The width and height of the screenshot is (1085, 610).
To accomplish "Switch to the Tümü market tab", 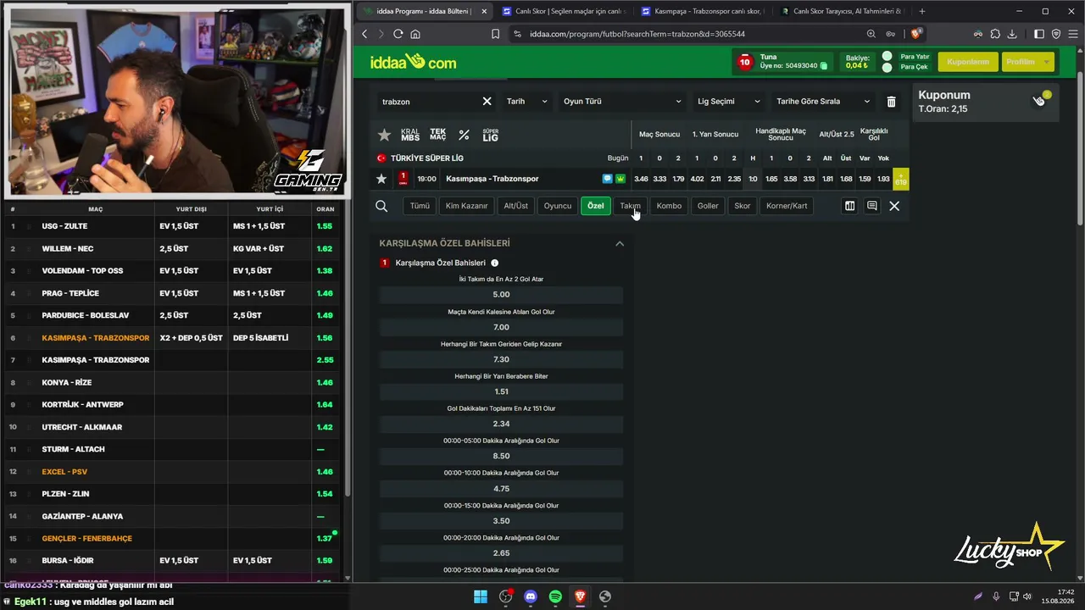I will (x=420, y=206).
